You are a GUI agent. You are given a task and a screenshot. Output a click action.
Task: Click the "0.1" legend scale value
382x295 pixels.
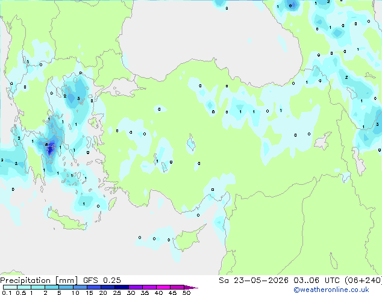(7, 293)
